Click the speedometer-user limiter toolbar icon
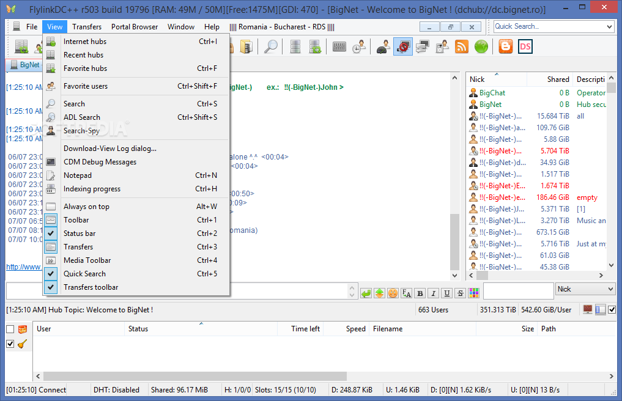This screenshot has height=401, width=622. [383, 47]
